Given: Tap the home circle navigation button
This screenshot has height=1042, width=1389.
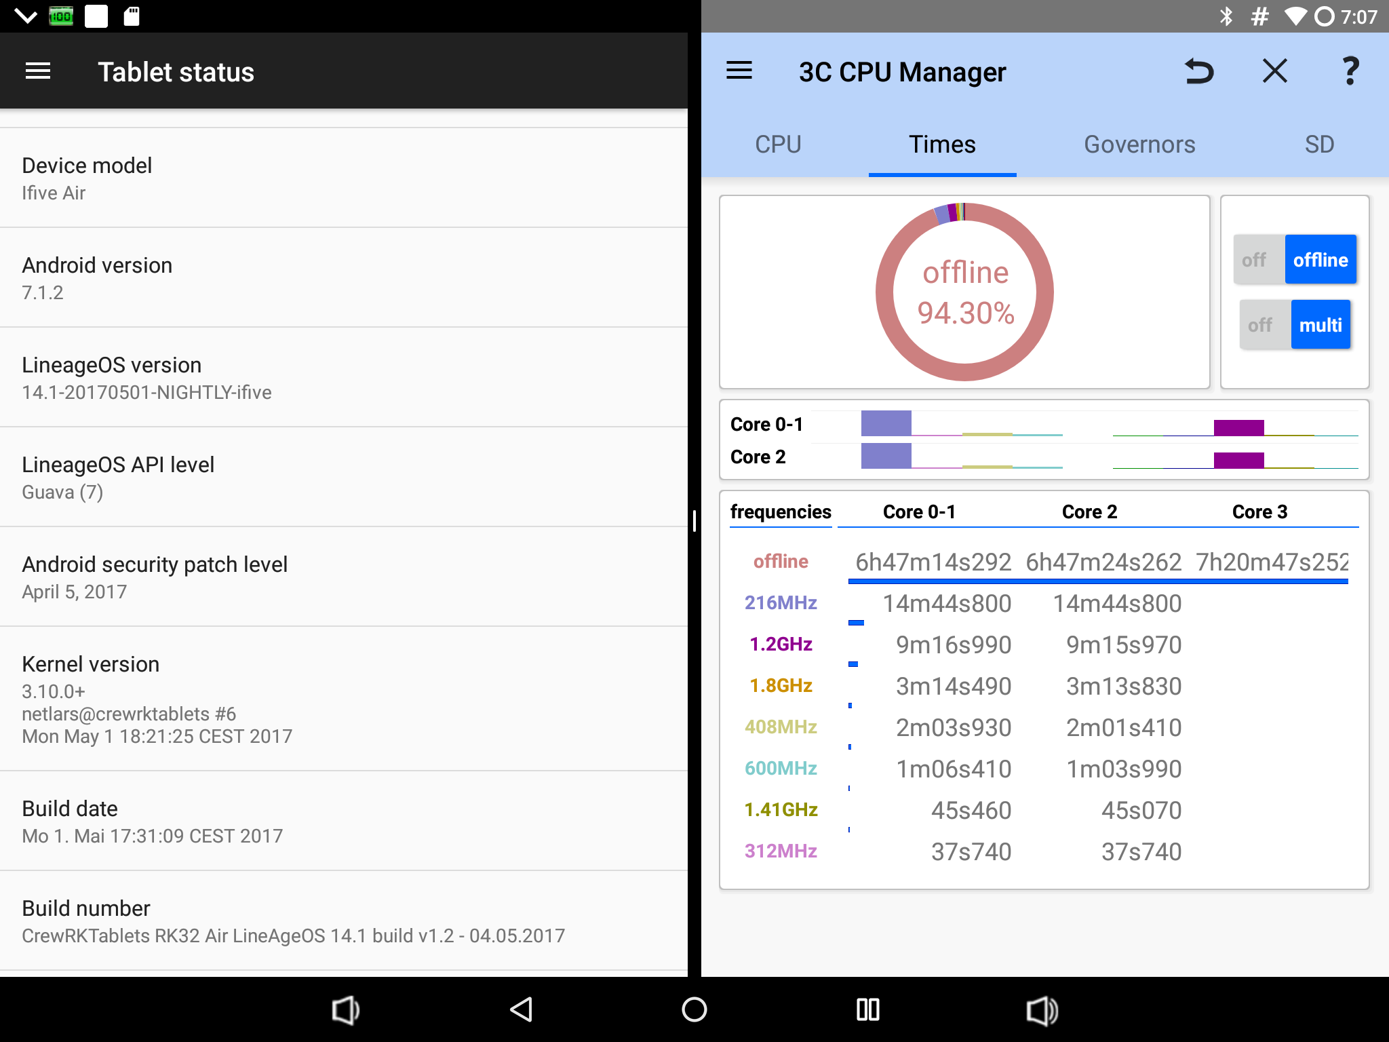Looking at the screenshot, I should click(x=694, y=1010).
